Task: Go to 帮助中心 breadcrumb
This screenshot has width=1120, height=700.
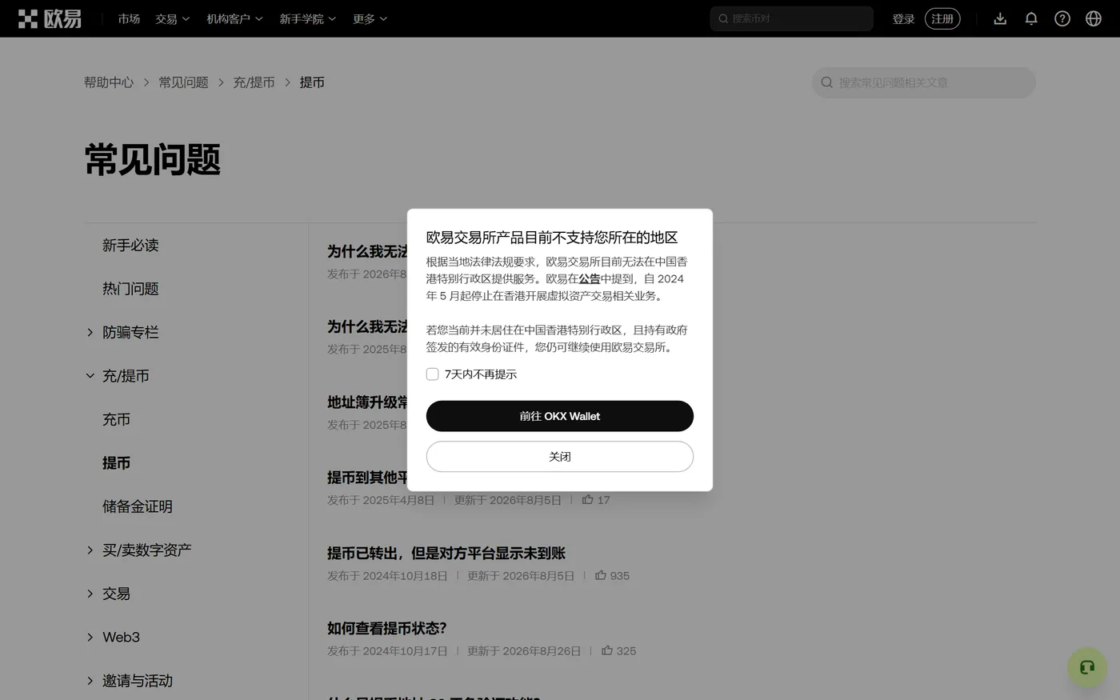Action: click(x=109, y=82)
